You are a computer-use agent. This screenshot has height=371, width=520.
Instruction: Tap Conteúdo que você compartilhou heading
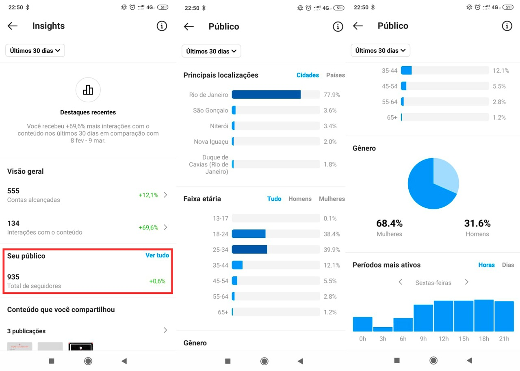click(61, 309)
